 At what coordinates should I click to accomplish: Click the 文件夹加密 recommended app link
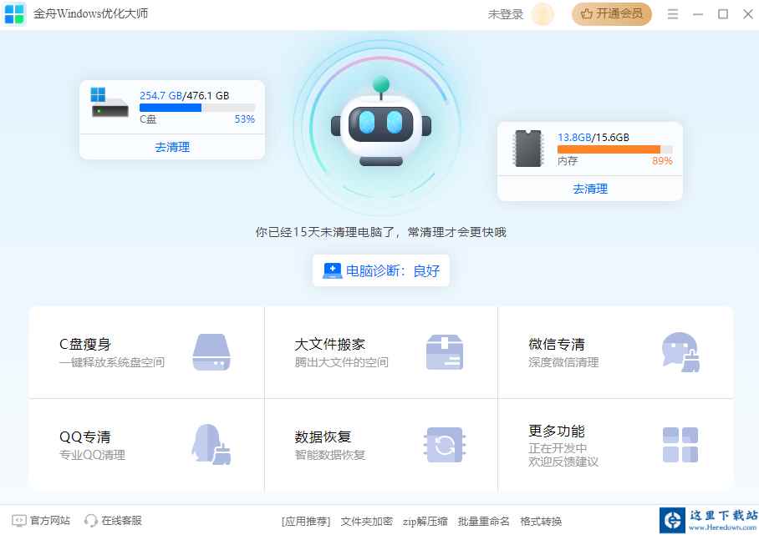366,522
